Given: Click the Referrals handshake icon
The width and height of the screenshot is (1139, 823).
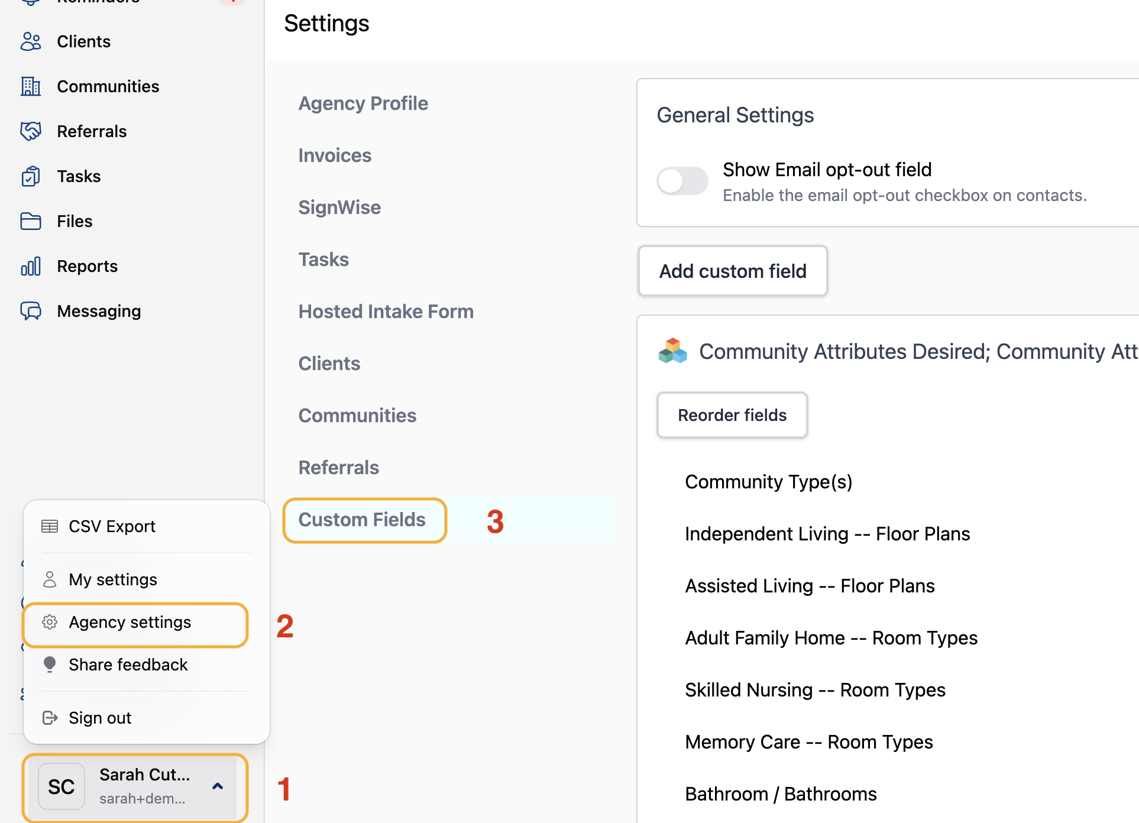Looking at the screenshot, I should (x=31, y=131).
